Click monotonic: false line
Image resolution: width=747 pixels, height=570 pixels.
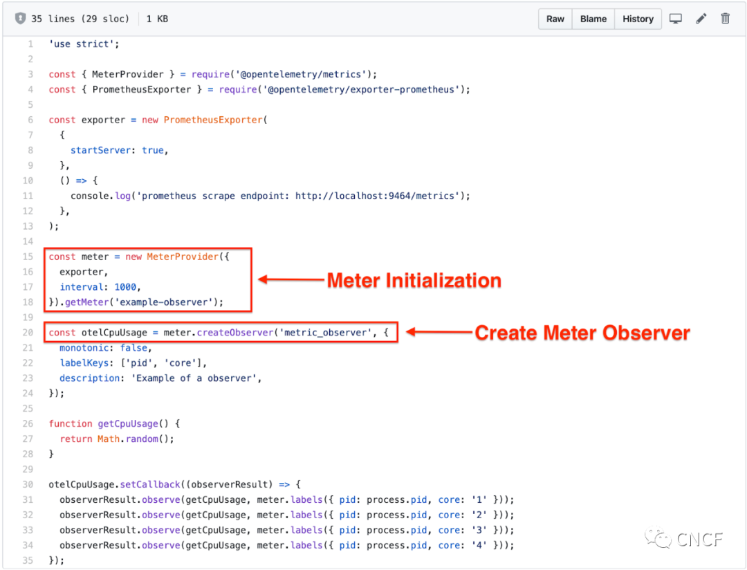coord(105,348)
